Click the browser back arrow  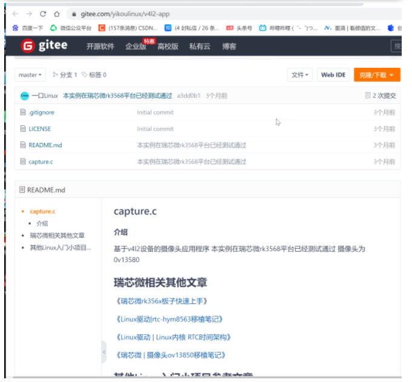15,13
